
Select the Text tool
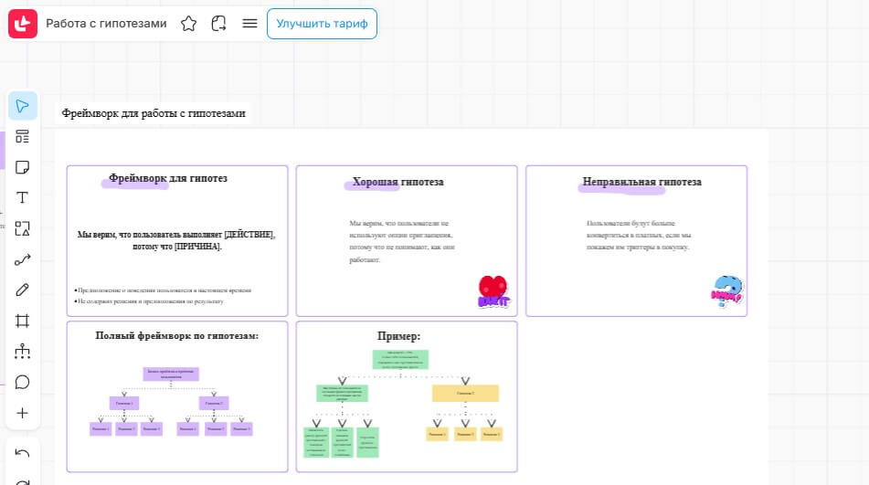click(23, 198)
